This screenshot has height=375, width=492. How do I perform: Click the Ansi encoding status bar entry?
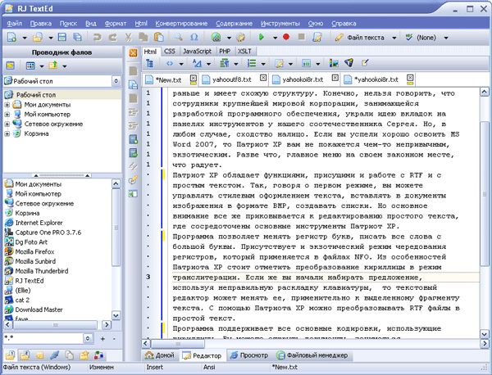[209, 367]
